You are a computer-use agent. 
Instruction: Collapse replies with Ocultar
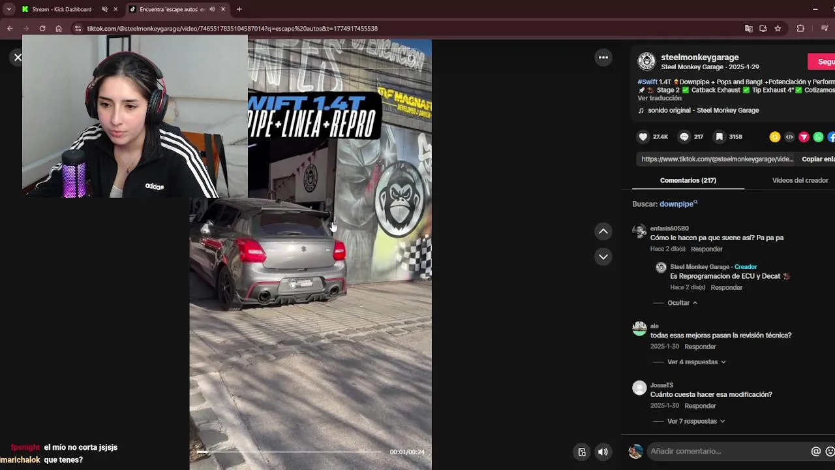click(682, 303)
